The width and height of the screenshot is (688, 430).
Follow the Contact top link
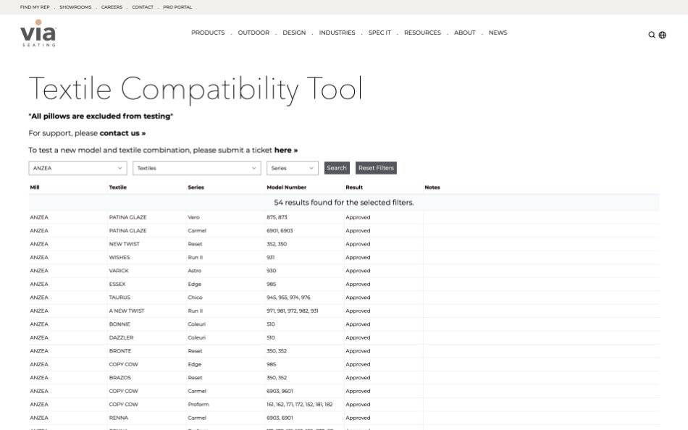143,7
